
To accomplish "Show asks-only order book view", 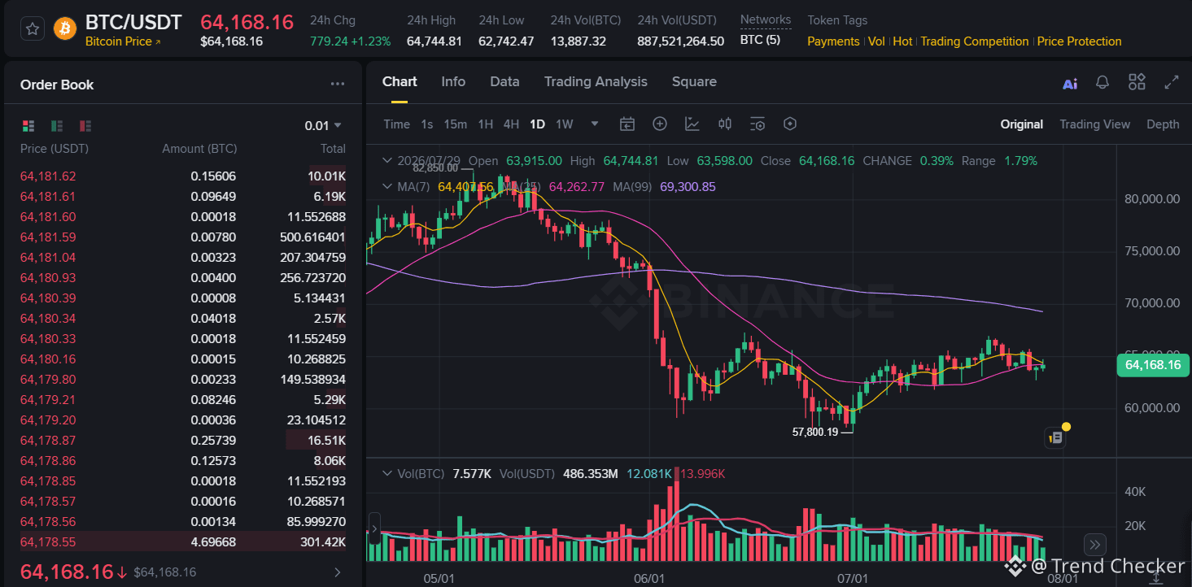I will pos(85,125).
